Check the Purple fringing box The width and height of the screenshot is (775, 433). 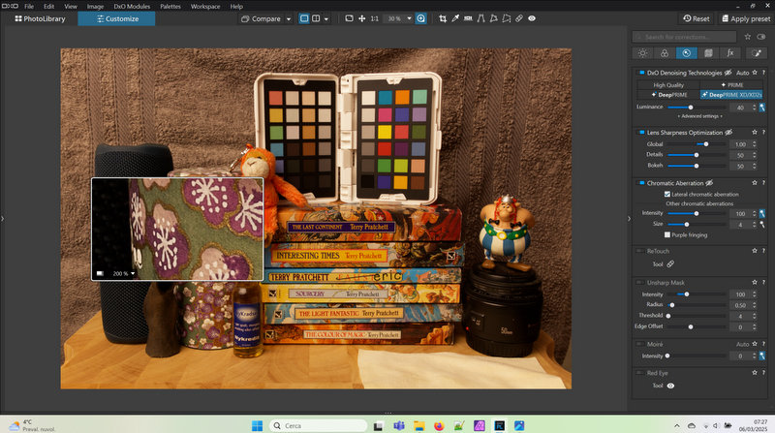(667, 234)
